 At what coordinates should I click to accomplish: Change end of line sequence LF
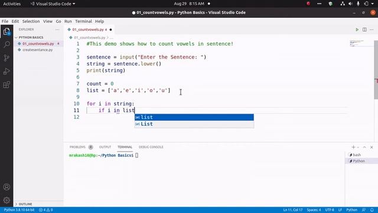340,210
